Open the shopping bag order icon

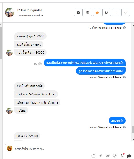93,156
